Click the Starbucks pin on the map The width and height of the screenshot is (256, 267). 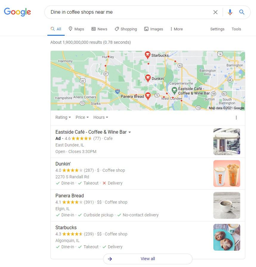[148, 55]
